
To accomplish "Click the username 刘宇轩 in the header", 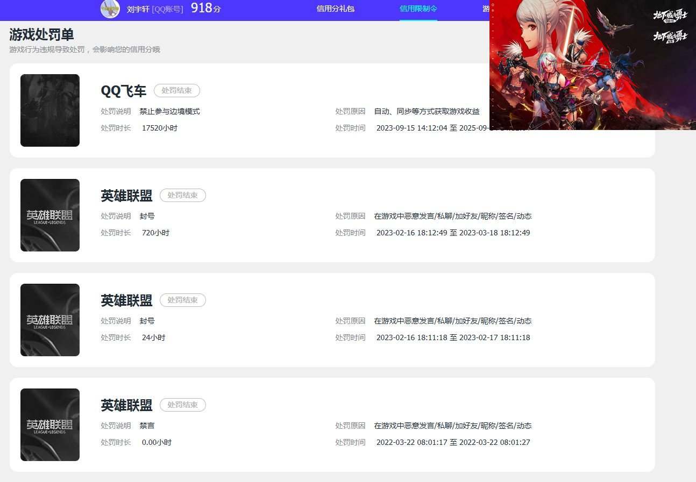I will tap(138, 9).
